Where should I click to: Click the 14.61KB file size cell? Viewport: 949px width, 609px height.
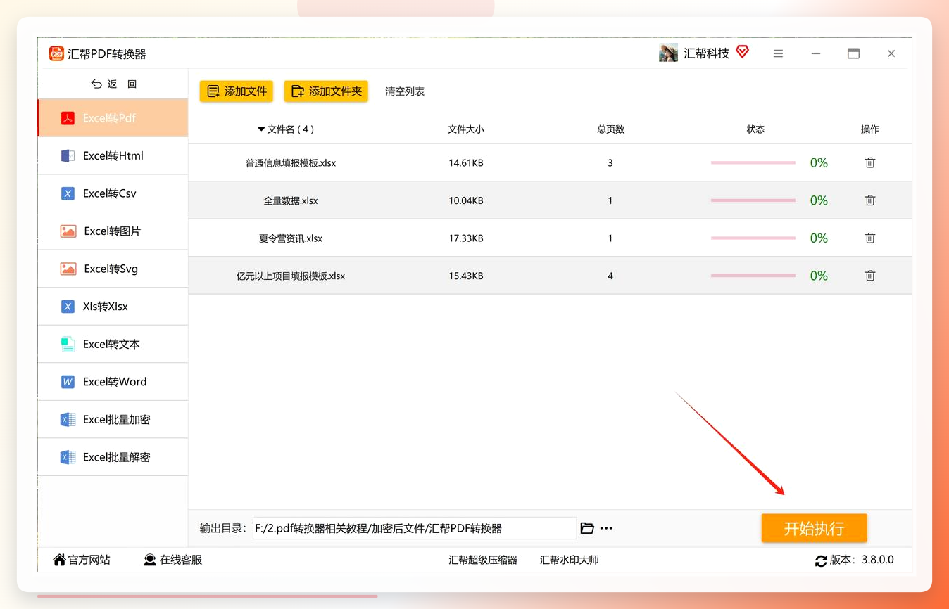click(466, 163)
